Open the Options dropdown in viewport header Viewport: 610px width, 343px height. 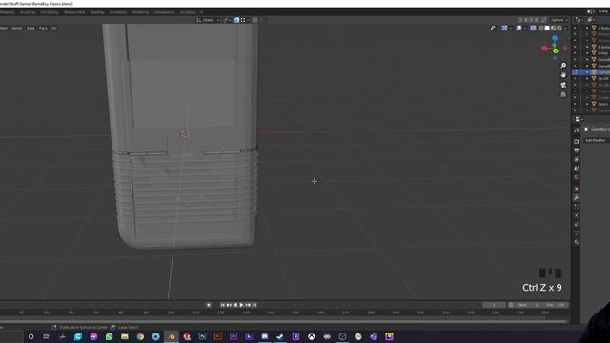tap(559, 20)
